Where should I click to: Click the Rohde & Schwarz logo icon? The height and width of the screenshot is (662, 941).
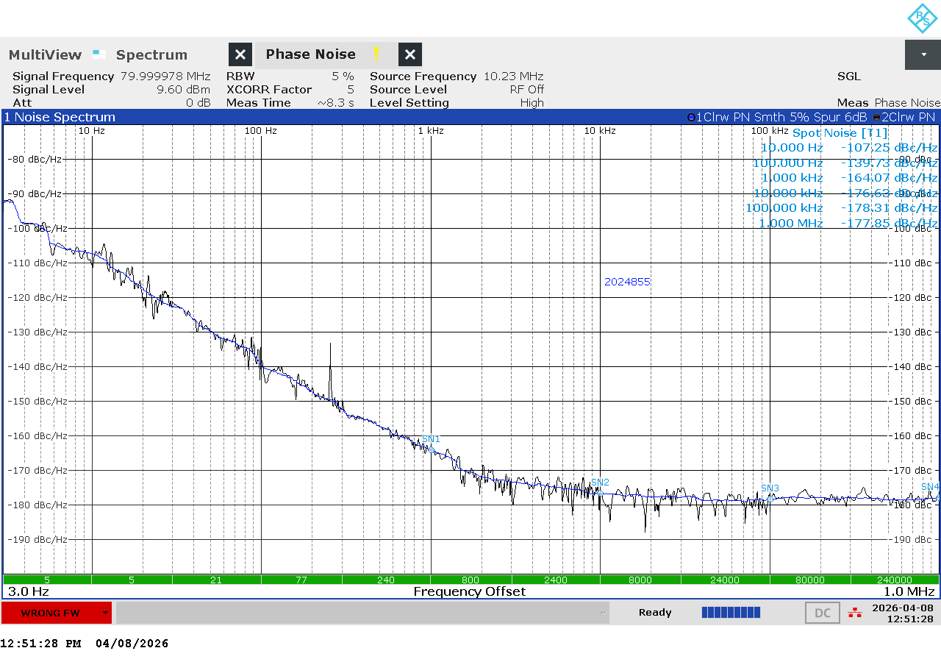[x=922, y=18]
